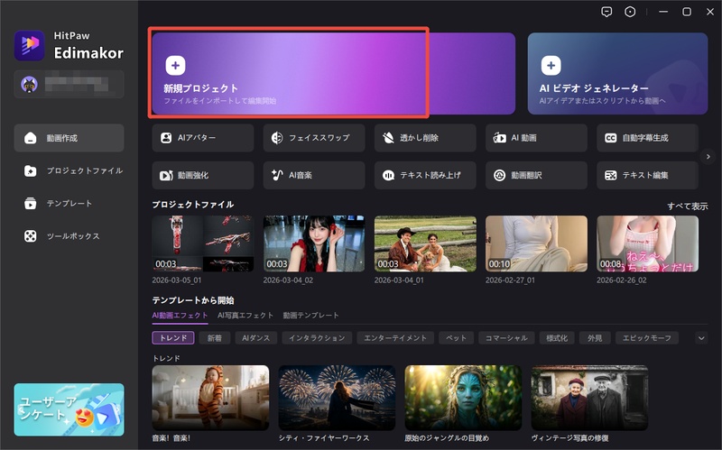
Task: Open project thumbnail 2026-02-27_01
Action: (x=536, y=243)
